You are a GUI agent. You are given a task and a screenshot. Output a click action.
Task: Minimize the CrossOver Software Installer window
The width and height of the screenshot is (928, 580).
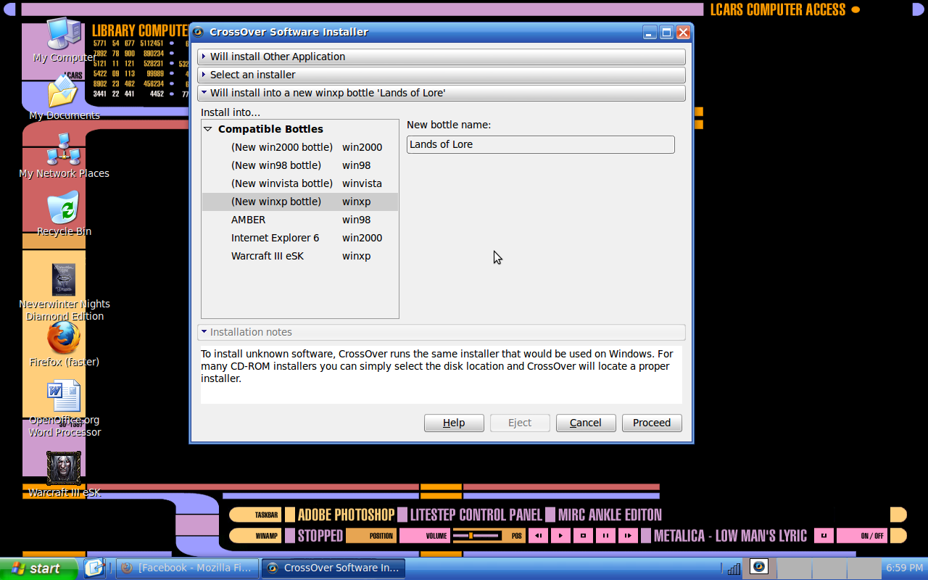(650, 33)
